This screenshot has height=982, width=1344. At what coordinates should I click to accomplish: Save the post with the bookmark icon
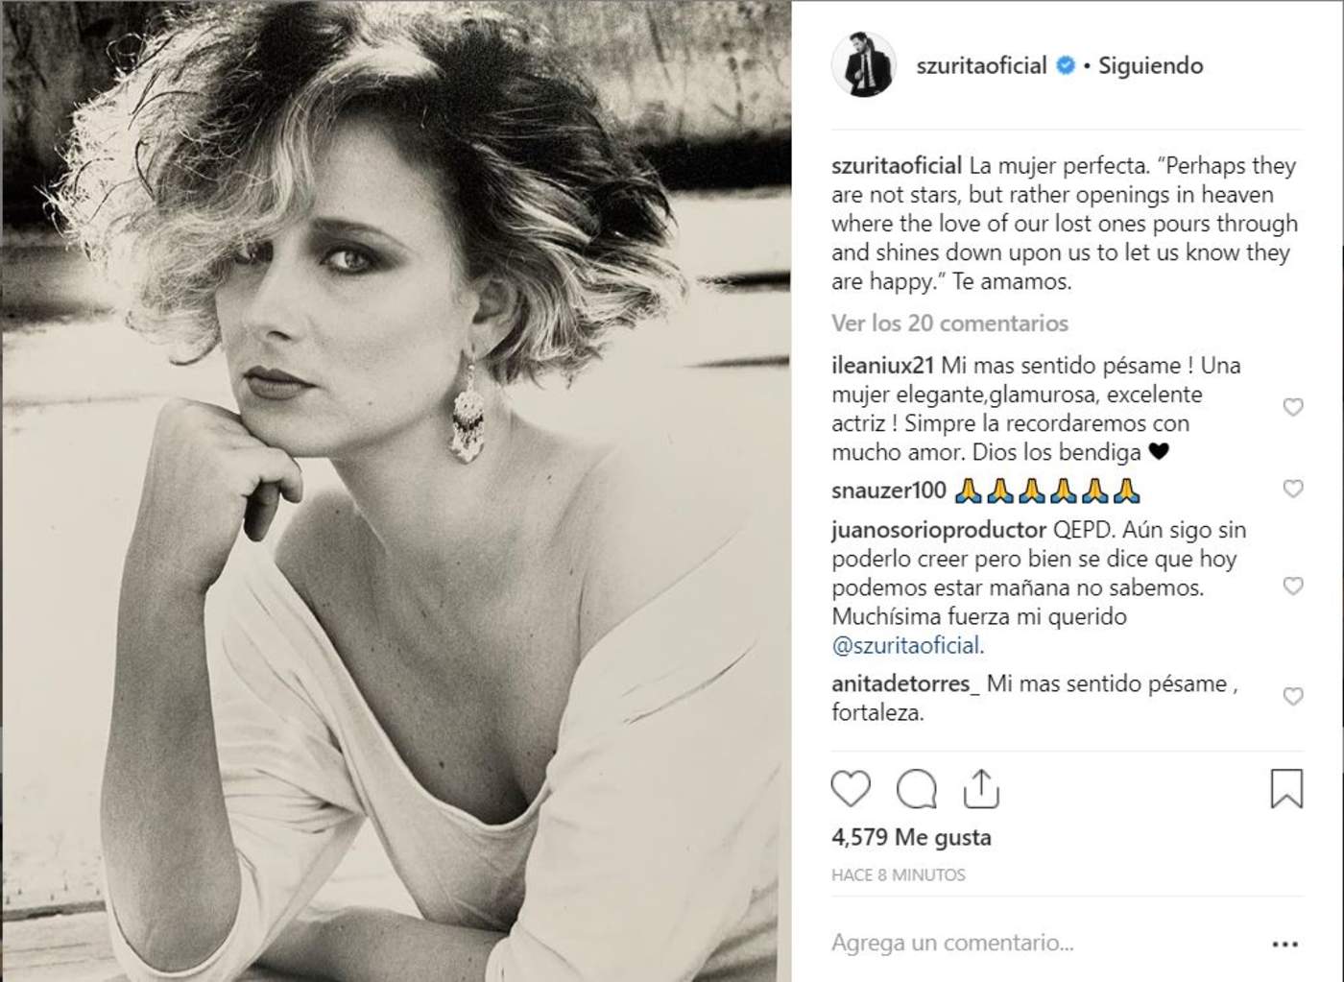tap(1286, 789)
